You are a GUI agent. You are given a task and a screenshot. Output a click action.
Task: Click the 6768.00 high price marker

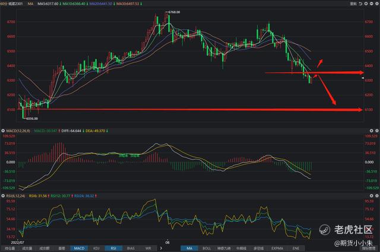[175, 12]
